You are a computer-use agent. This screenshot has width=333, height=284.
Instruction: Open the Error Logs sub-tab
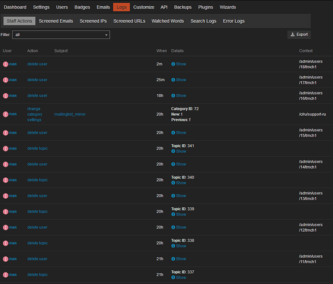coord(234,21)
